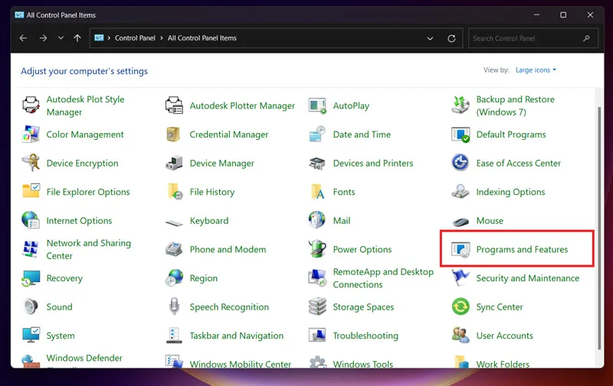The image size is (613, 386).
Task: Open the Windows Tools link
Action: click(x=362, y=364)
